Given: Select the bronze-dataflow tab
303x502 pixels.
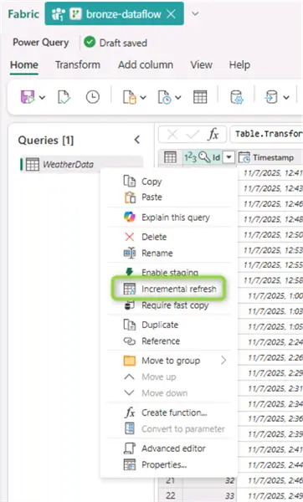Looking at the screenshot, I should click(x=115, y=13).
